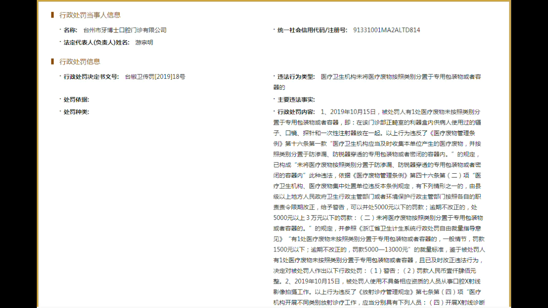Click the dot marker before 名称 field
Image resolution: width=548 pixels, height=308 pixels.
tap(60, 30)
